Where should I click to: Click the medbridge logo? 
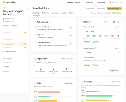9,2
